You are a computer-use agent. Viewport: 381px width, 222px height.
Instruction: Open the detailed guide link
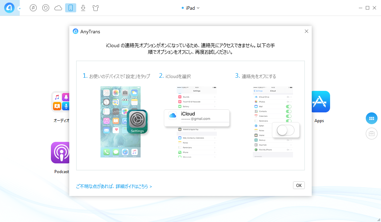tap(114, 186)
